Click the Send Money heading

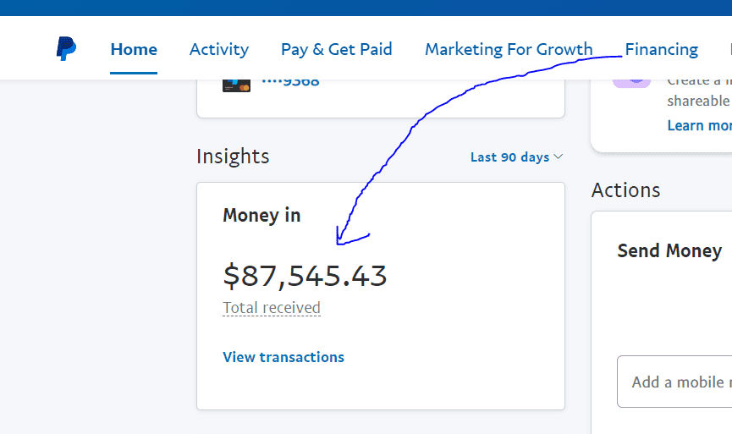point(669,250)
